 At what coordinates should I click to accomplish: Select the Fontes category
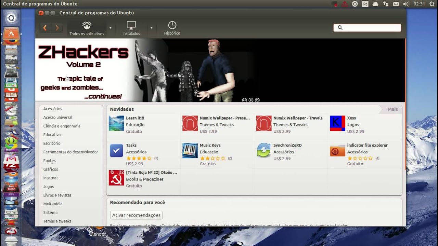click(49, 161)
